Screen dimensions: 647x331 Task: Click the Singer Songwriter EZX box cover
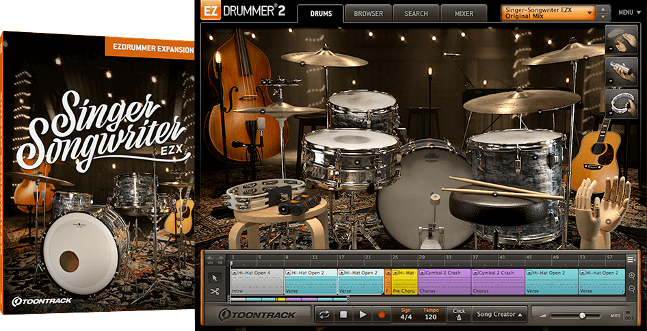pyautogui.click(x=97, y=173)
